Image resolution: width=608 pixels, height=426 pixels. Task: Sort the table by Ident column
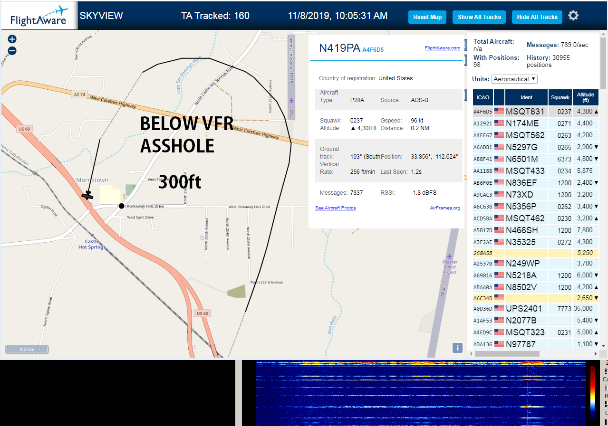pyautogui.click(x=526, y=97)
